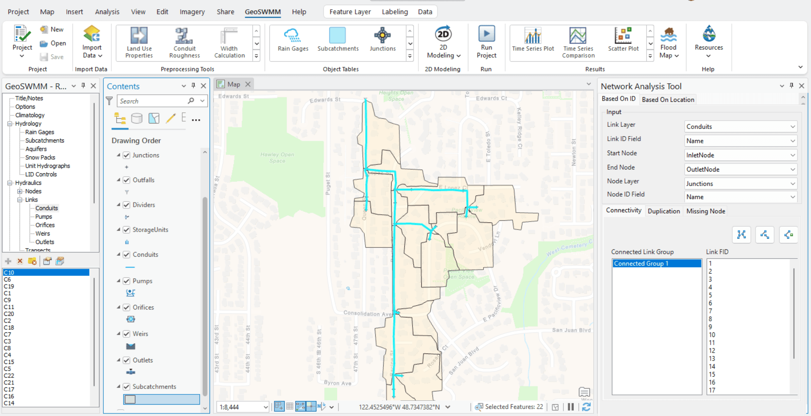Open the Width Calculation tool
Screen dimensions: 811x416
[229, 43]
